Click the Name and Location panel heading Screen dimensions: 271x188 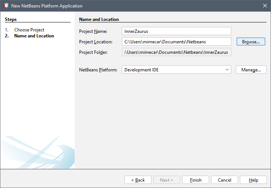[x=99, y=19]
